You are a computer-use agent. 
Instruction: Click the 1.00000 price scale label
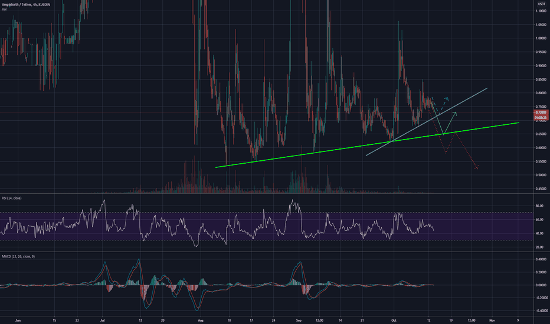pos(541,38)
